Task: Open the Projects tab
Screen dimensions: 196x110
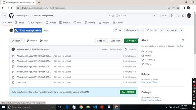Action: pyautogui.click(x=65, y=23)
